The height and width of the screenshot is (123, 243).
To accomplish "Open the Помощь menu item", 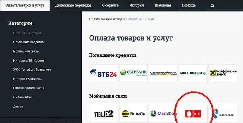I will (x=189, y=6).
